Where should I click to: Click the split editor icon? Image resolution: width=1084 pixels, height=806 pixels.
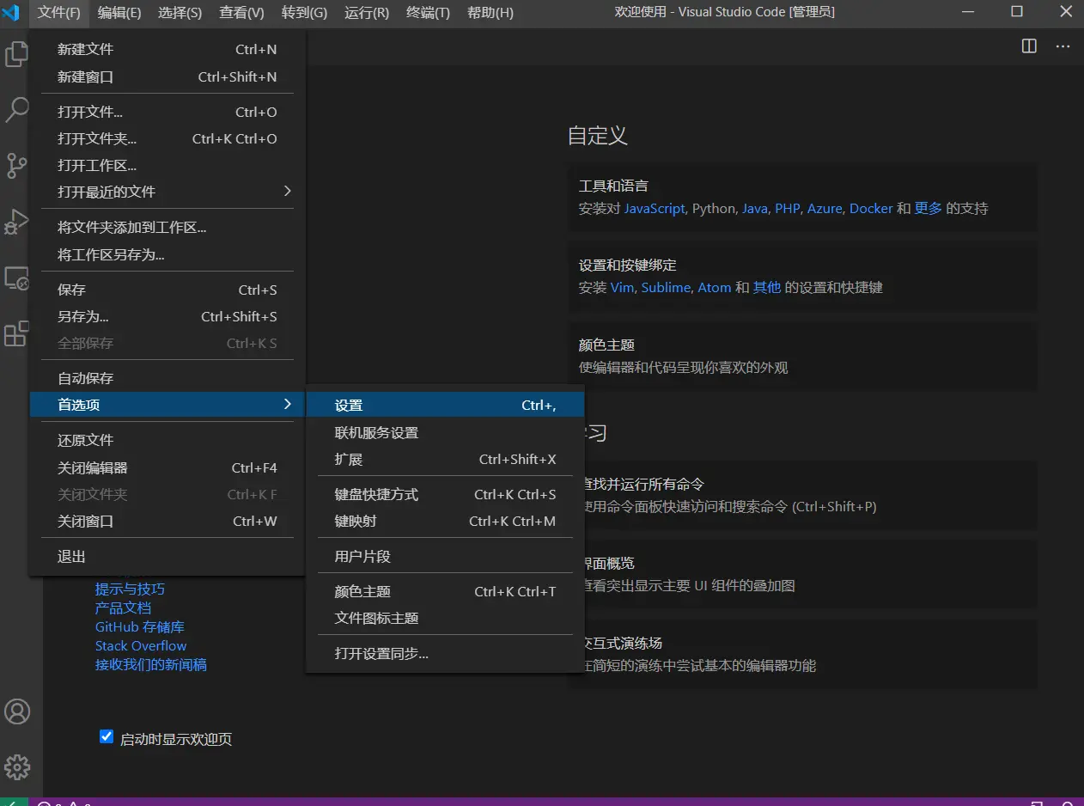(1029, 46)
